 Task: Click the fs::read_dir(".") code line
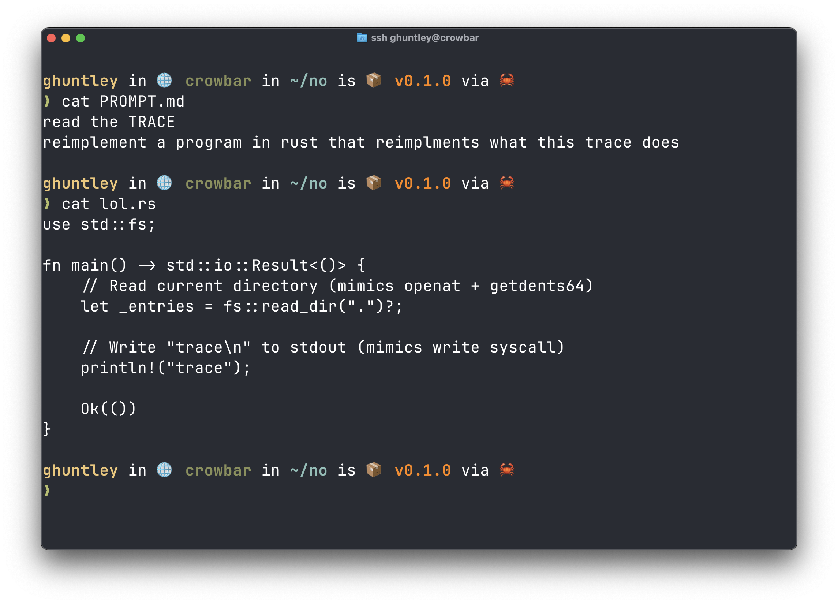tap(242, 307)
